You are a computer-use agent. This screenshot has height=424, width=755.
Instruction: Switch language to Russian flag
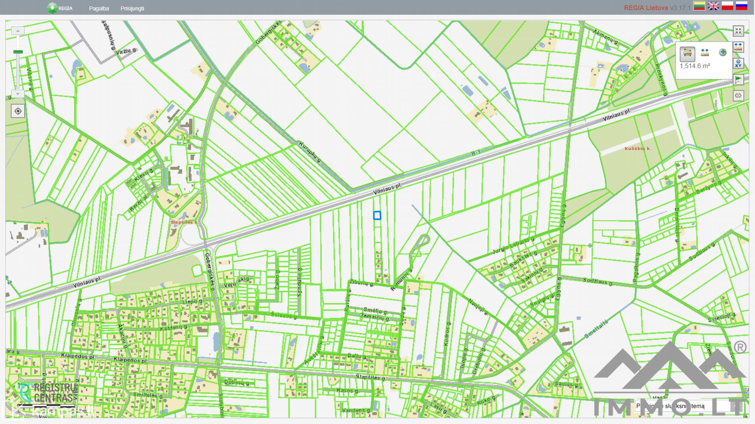click(741, 6)
